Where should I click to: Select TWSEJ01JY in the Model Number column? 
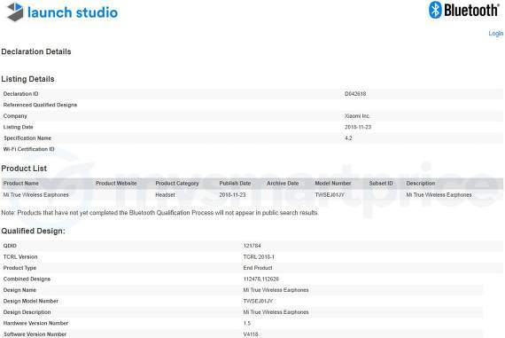[x=330, y=195]
